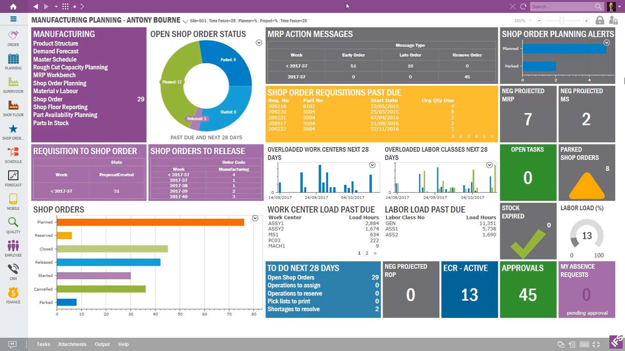The width and height of the screenshot is (625, 351).
Task: Click the zoom slider handle
Action: 562,21
